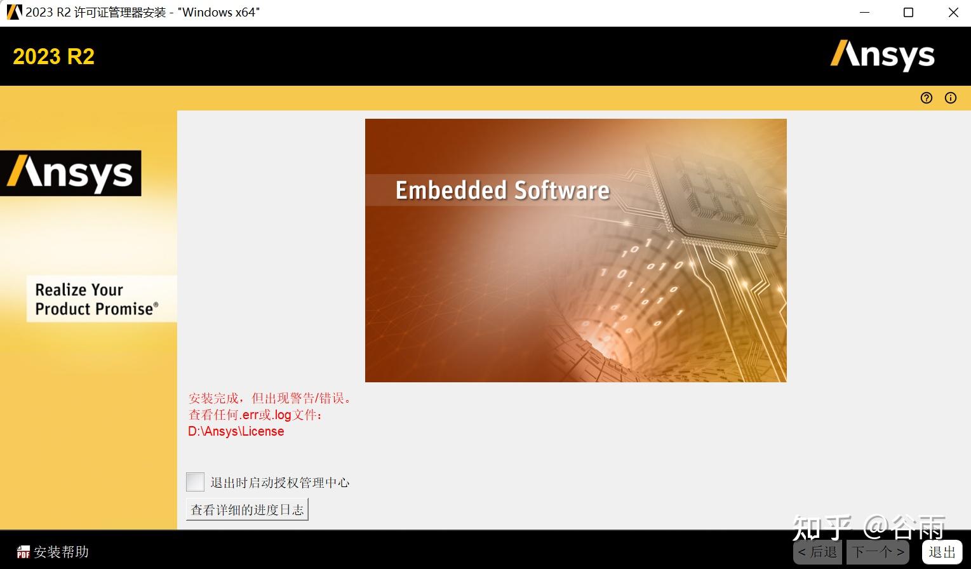Click the < 后退 back button
The height and width of the screenshot is (569, 971).
(817, 551)
